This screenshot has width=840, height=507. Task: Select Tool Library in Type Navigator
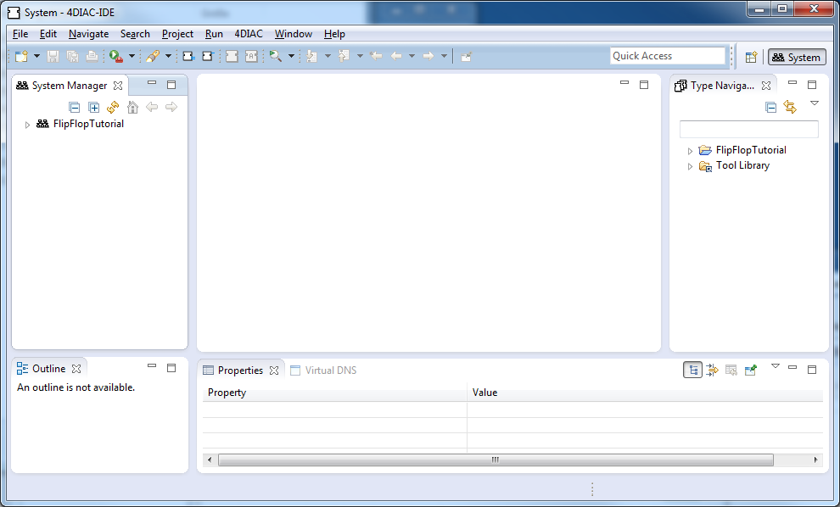click(x=742, y=165)
